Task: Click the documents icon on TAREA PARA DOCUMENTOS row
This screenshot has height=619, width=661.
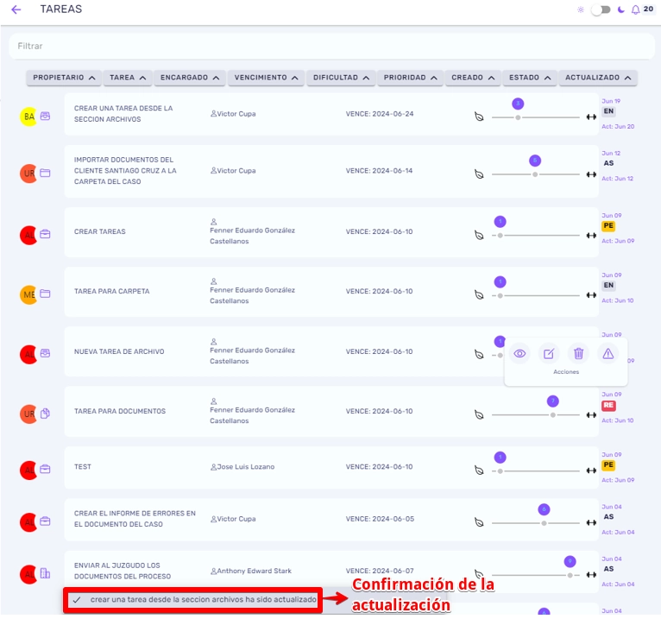Action: 45,414
